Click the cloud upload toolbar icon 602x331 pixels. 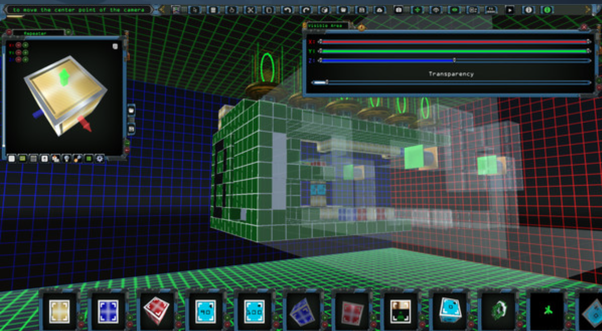point(379,9)
